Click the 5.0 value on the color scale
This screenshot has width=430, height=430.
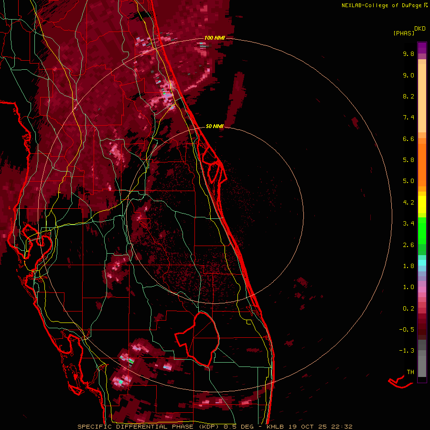[408, 181]
